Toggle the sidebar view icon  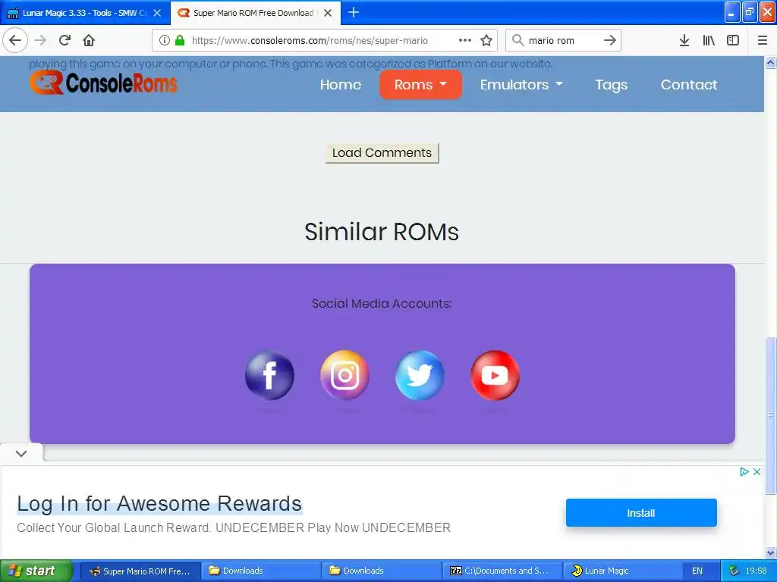click(733, 40)
